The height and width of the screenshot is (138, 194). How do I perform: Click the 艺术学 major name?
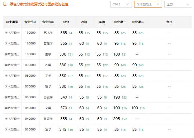(x=48, y=33)
